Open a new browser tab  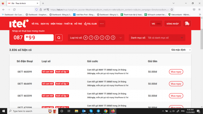(43, 3)
